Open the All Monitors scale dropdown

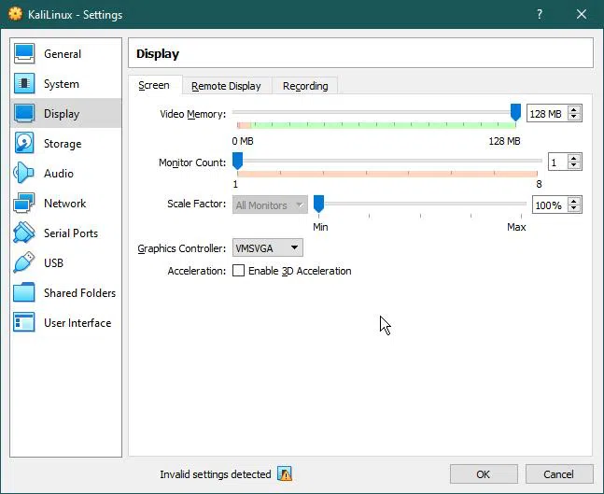[x=270, y=205]
